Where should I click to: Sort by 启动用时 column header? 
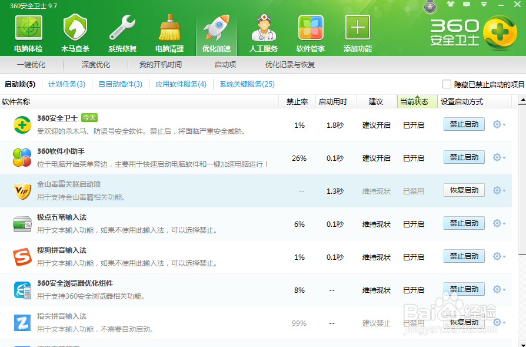(336, 101)
